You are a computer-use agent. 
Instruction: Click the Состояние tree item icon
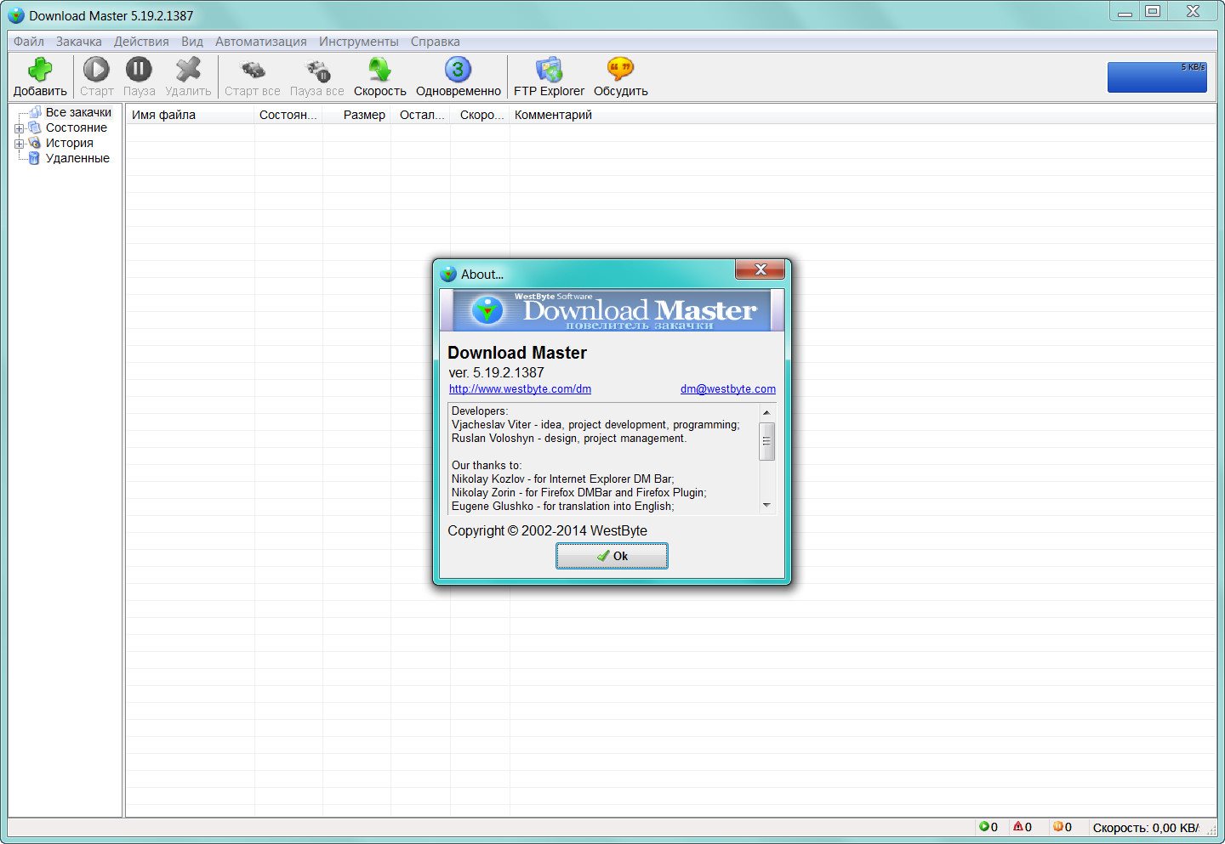click(34, 127)
